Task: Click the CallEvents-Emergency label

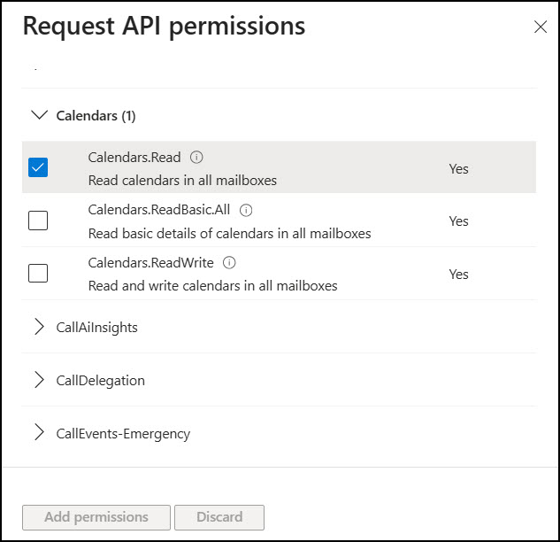Action: (123, 433)
